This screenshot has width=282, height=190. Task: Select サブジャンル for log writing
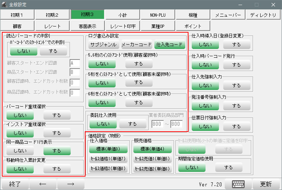(x=103, y=45)
